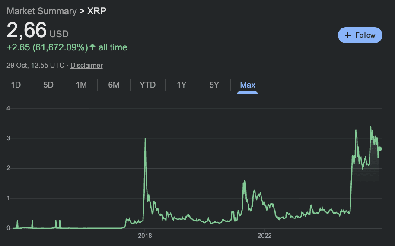Click the +2.65 (61,672.09%) change text

(x=47, y=47)
